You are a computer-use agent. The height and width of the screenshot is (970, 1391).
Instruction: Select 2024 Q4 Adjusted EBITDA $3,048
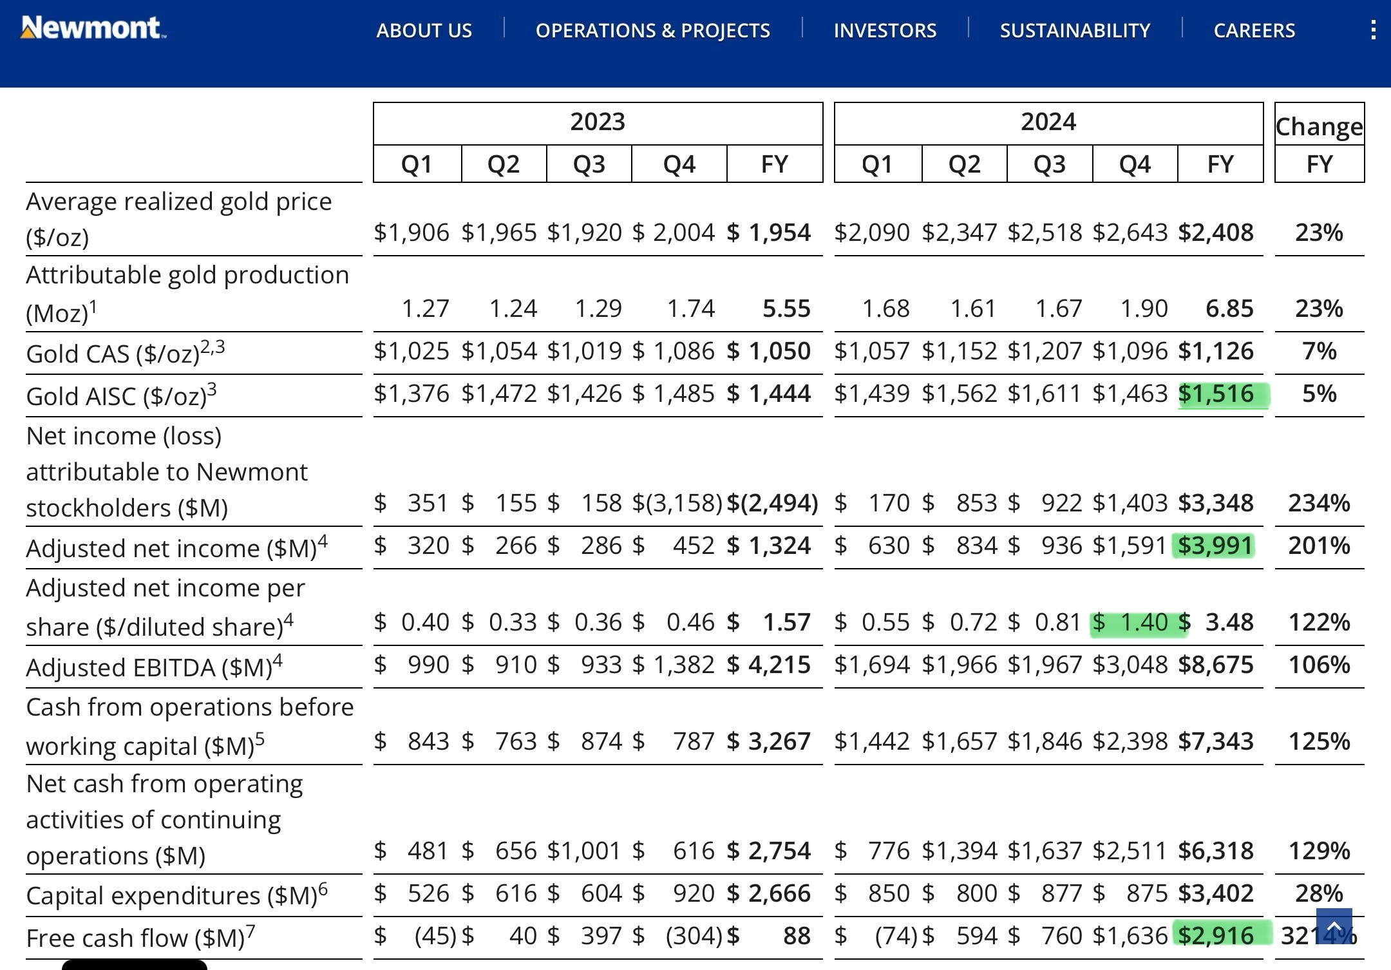pos(1130,665)
